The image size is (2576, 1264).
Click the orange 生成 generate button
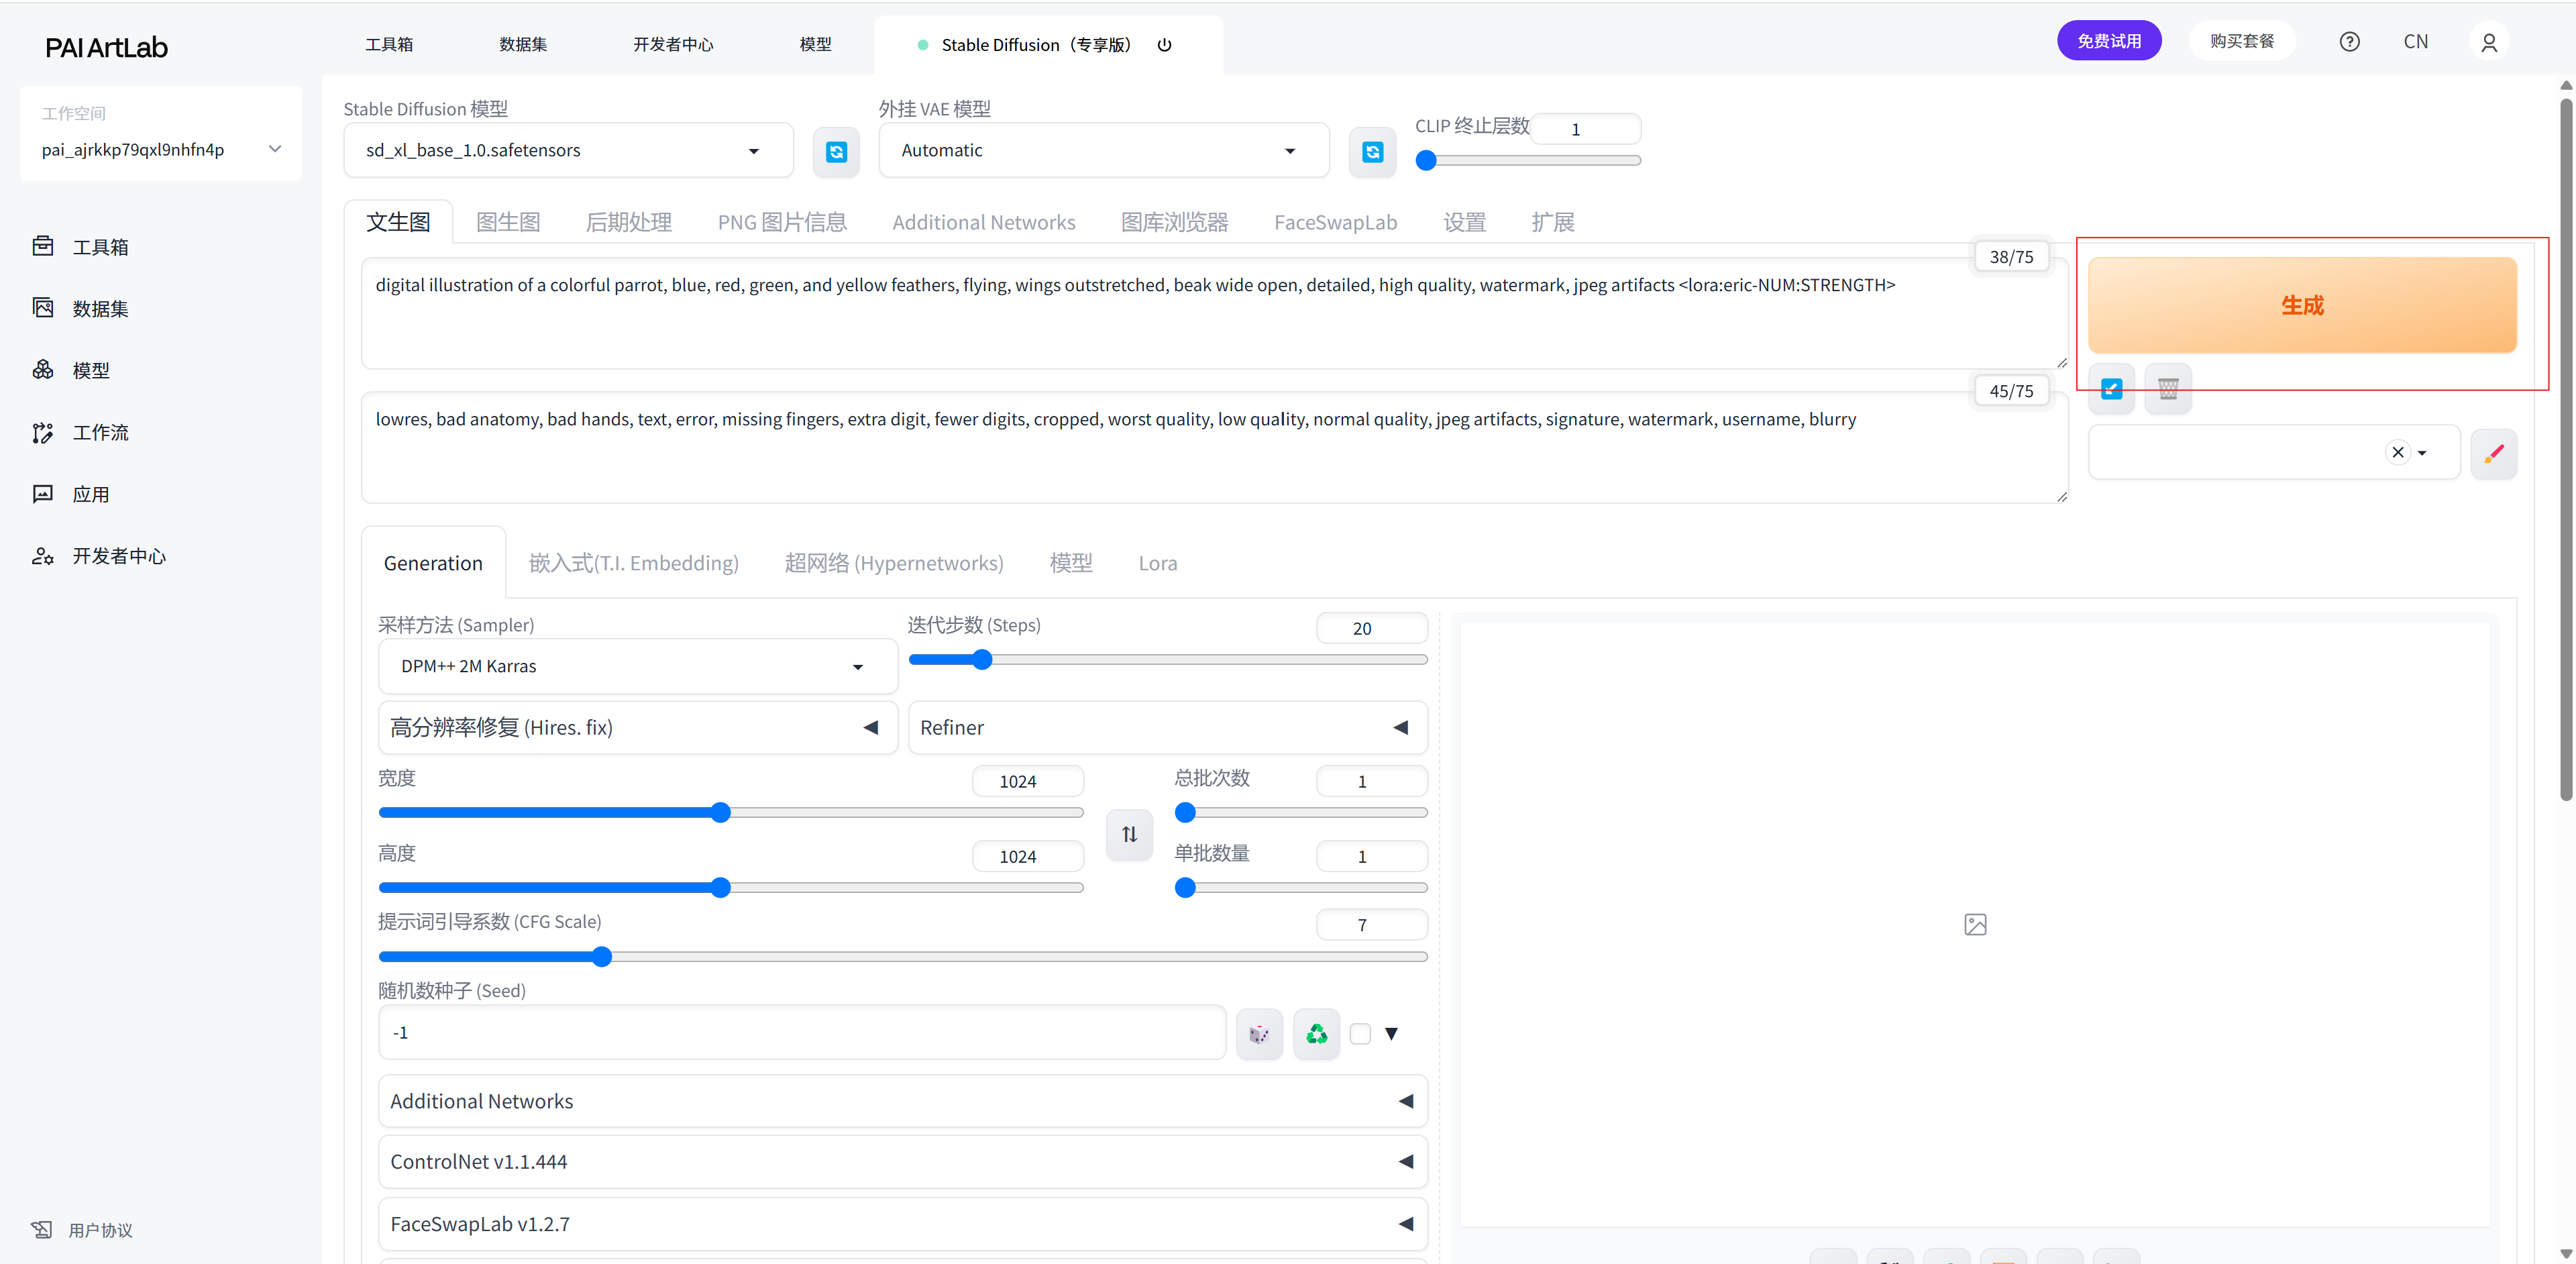(2301, 305)
